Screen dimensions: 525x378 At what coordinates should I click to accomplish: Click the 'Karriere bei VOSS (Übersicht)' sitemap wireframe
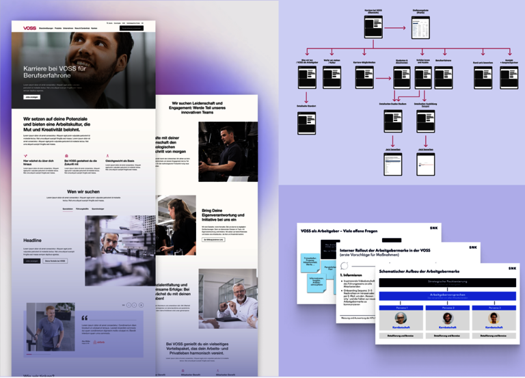click(373, 27)
